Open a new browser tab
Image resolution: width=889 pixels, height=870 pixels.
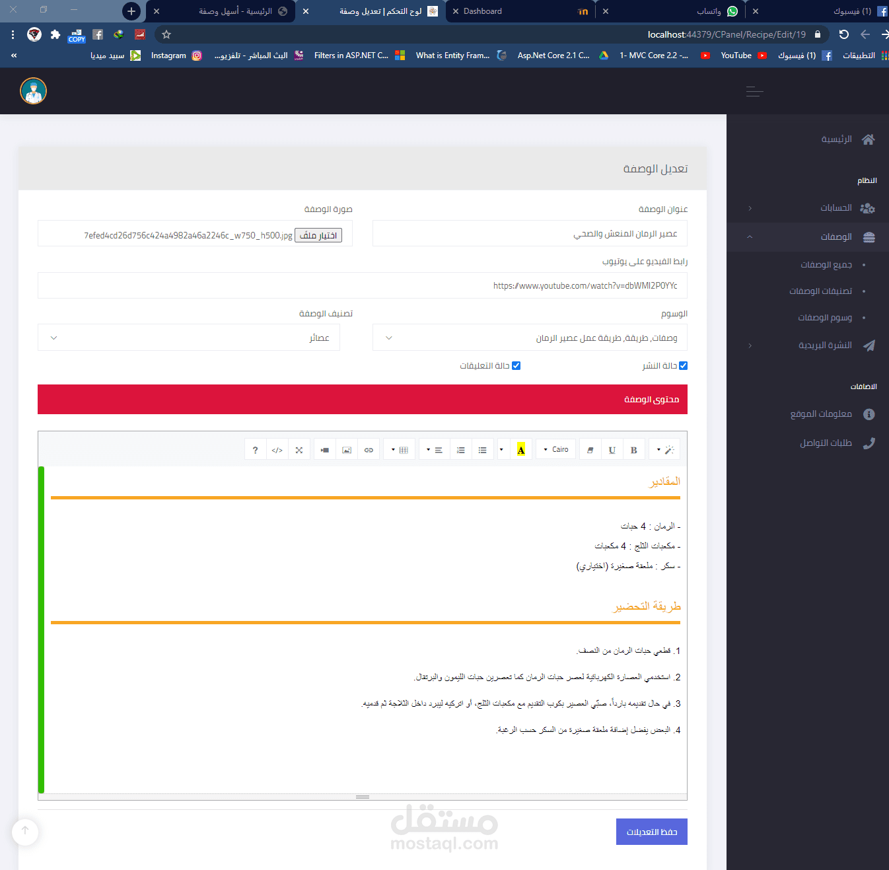point(131,11)
